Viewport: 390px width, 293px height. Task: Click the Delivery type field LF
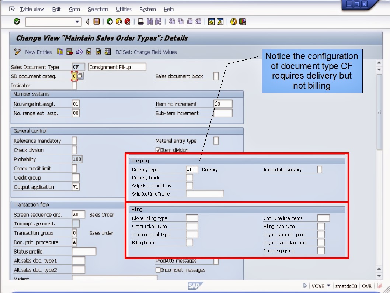192,169
